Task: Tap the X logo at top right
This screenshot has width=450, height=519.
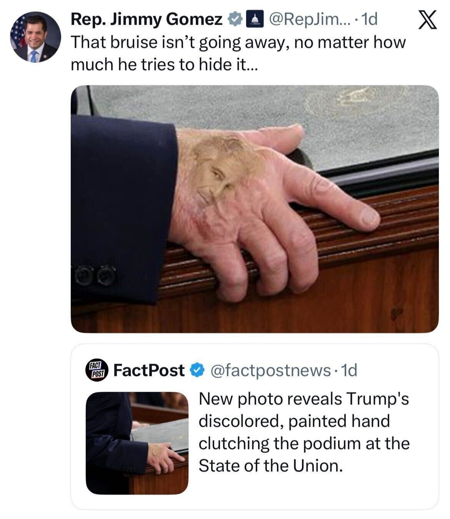Action: tap(427, 20)
